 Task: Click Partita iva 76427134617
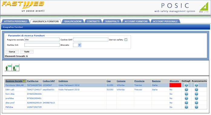[x=34, y=90]
